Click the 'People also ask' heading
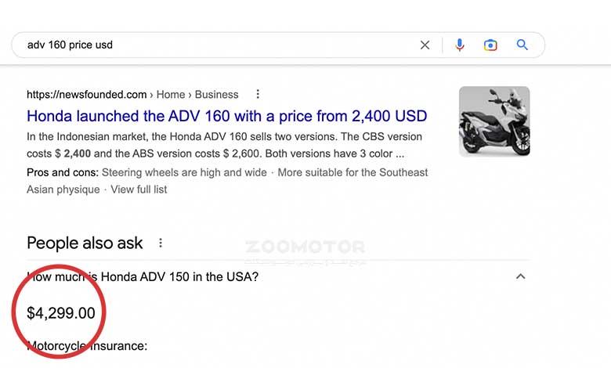 pos(85,243)
